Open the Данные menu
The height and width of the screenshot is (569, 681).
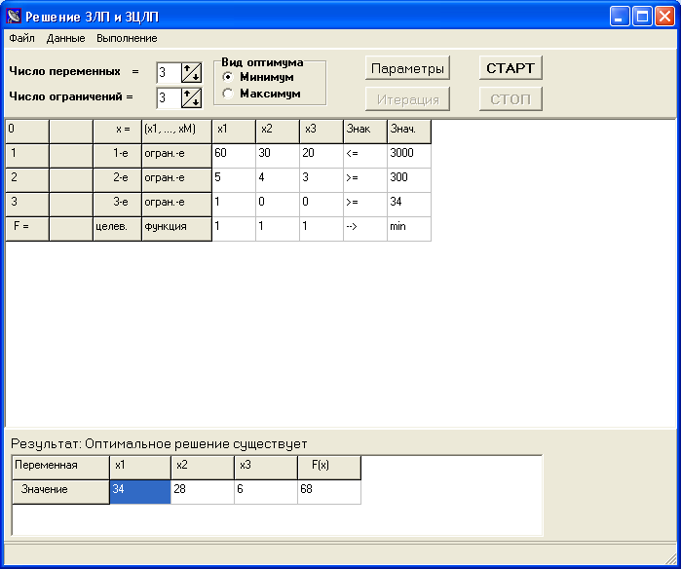[65, 38]
